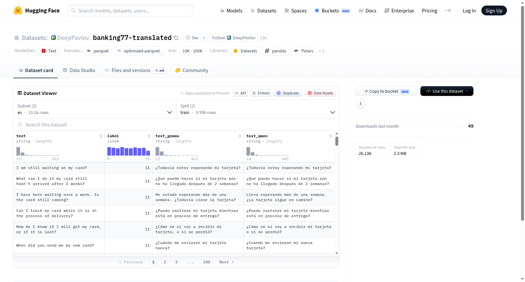
Task: Click the pandas library tag
Action: click(276, 51)
